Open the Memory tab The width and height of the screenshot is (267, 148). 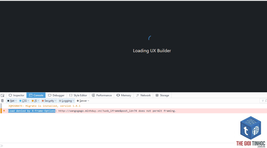click(124, 95)
